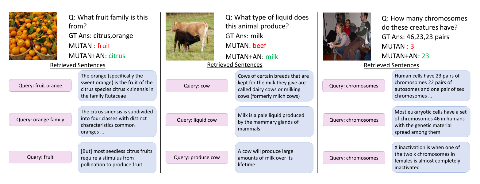Image resolution: width=480 pixels, height=184 pixels.
Task: Select the 'Query: fruit orange' box
Action: pos(40,86)
